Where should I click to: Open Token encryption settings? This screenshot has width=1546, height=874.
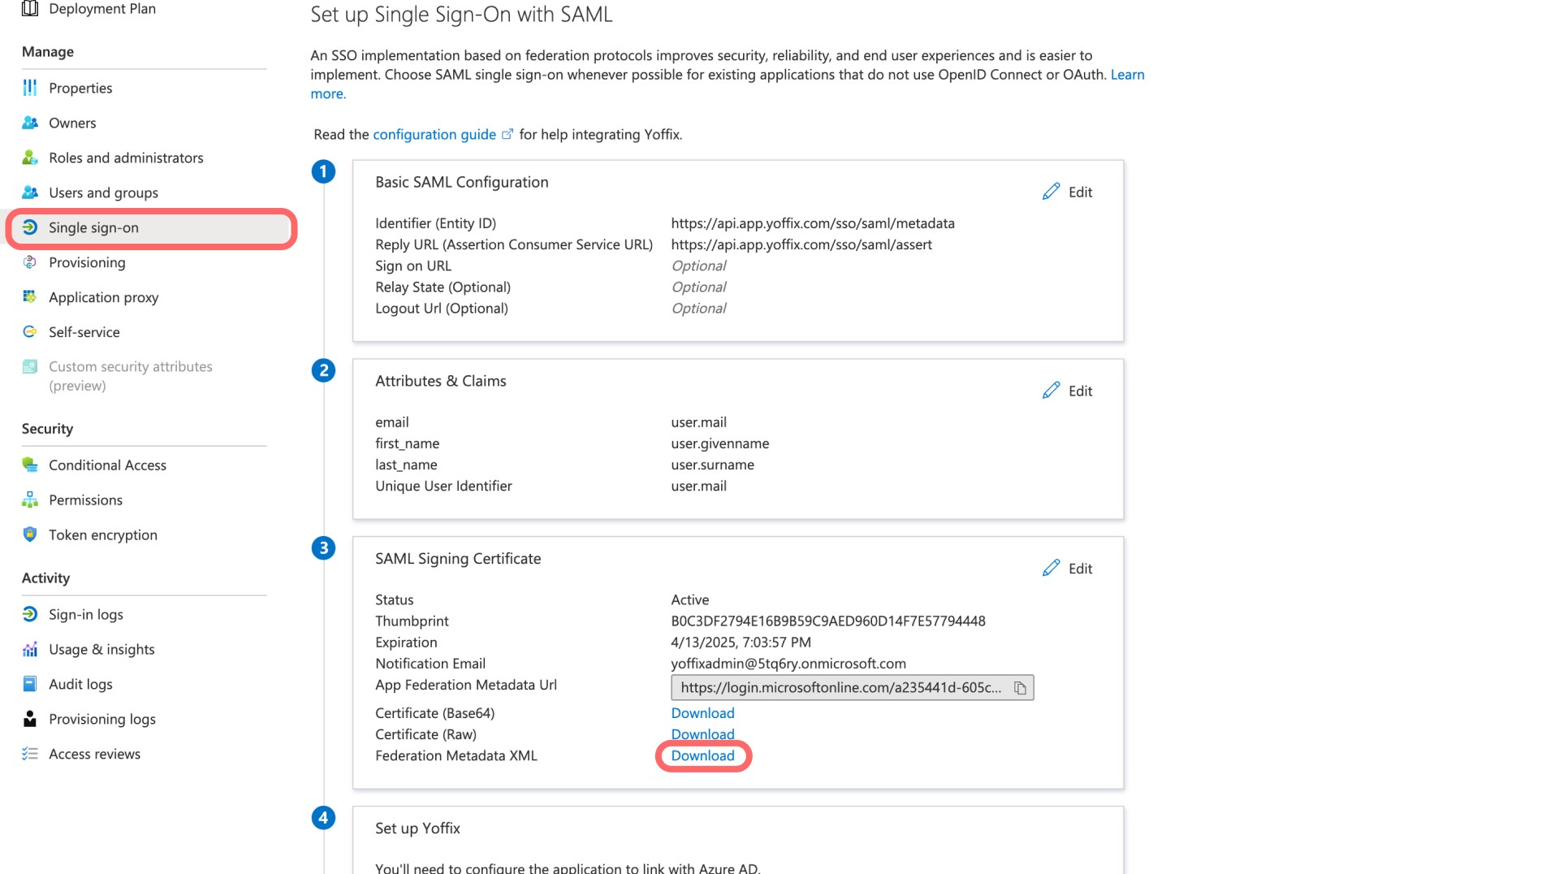pos(103,534)
